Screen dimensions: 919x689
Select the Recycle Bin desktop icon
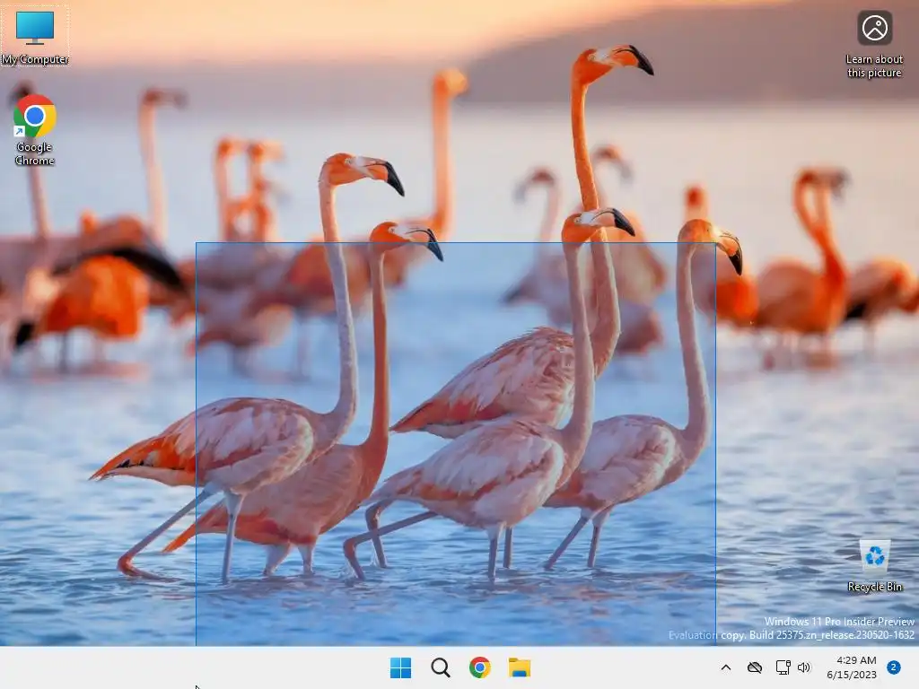point(874,567)
